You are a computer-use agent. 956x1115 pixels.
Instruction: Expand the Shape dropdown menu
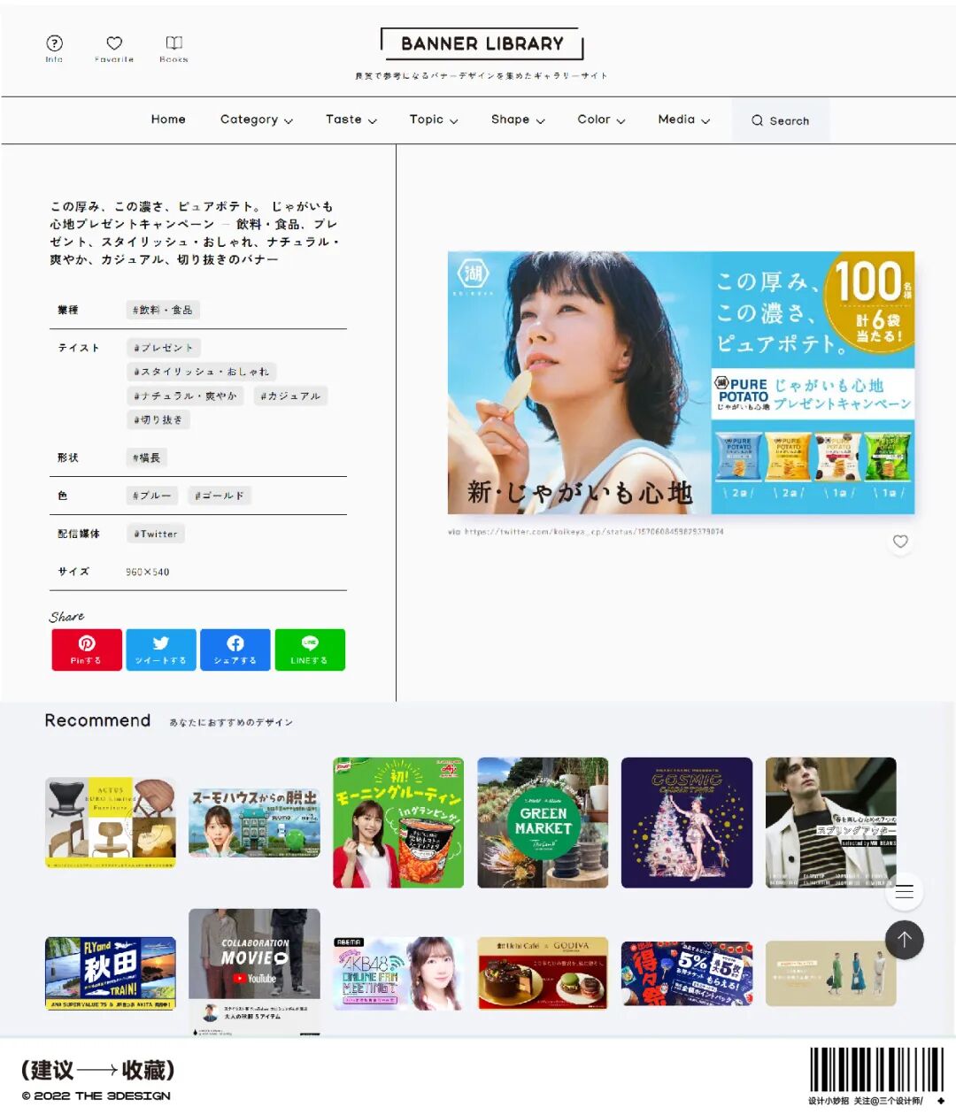coord(518,119)
